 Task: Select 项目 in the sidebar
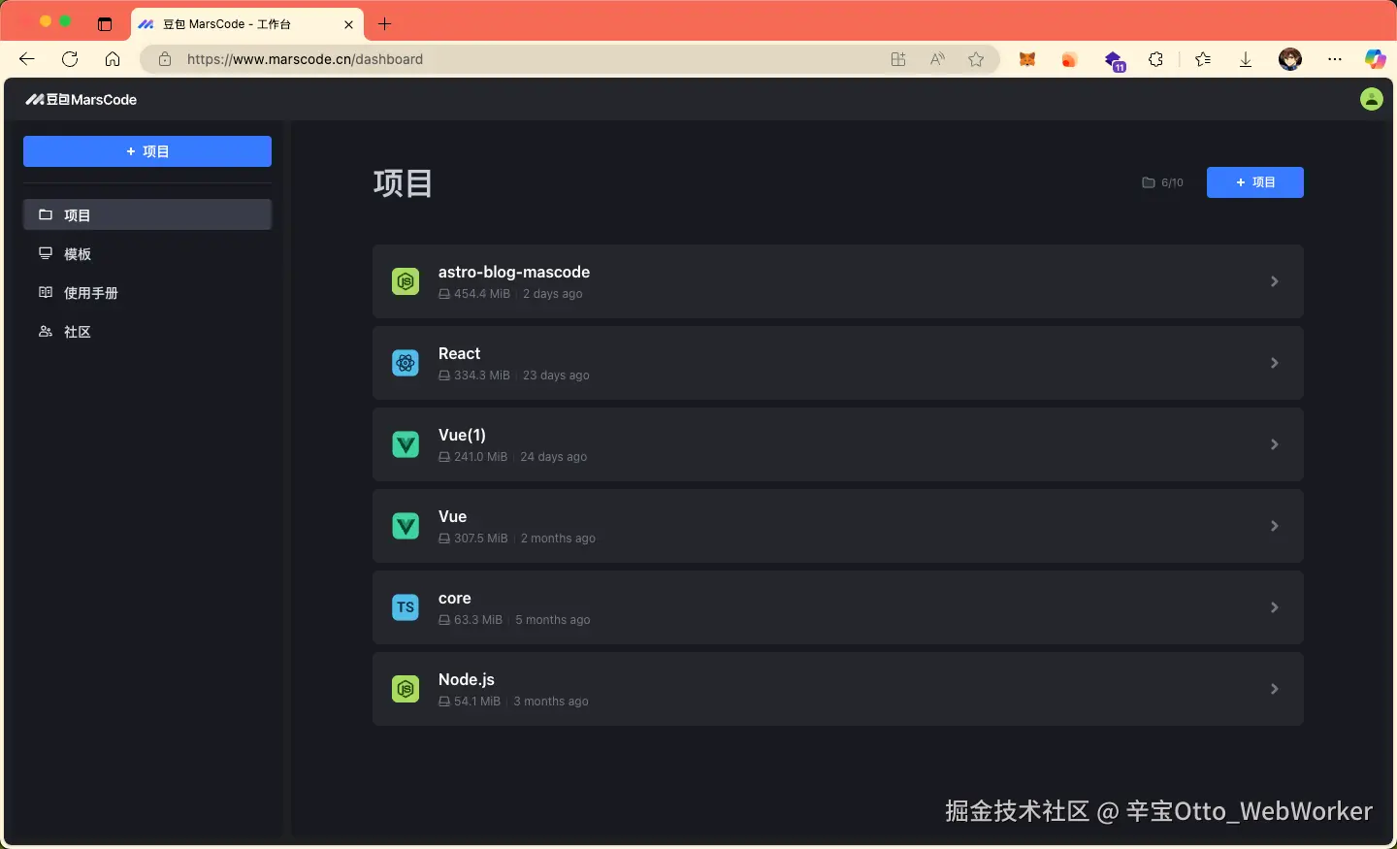(147, 215)
